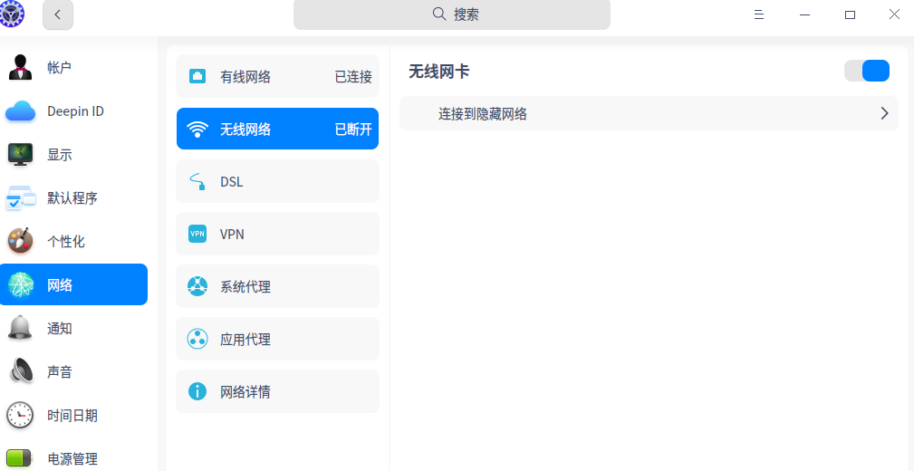Open the 网络详情 network details page

277,391
